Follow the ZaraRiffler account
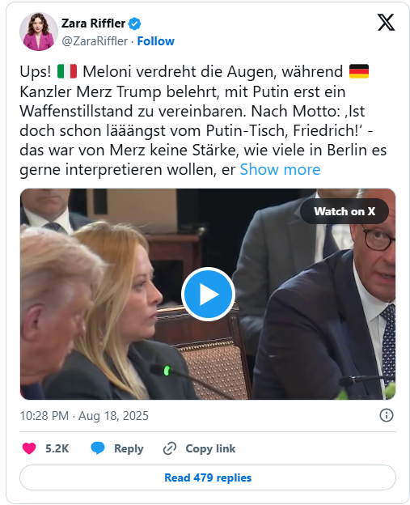 (156, 41)
